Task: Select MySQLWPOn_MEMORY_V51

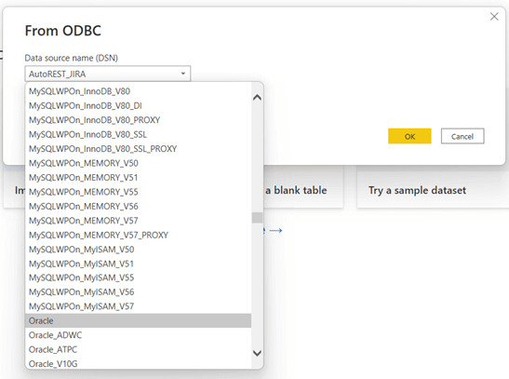Action: (138, 177)
